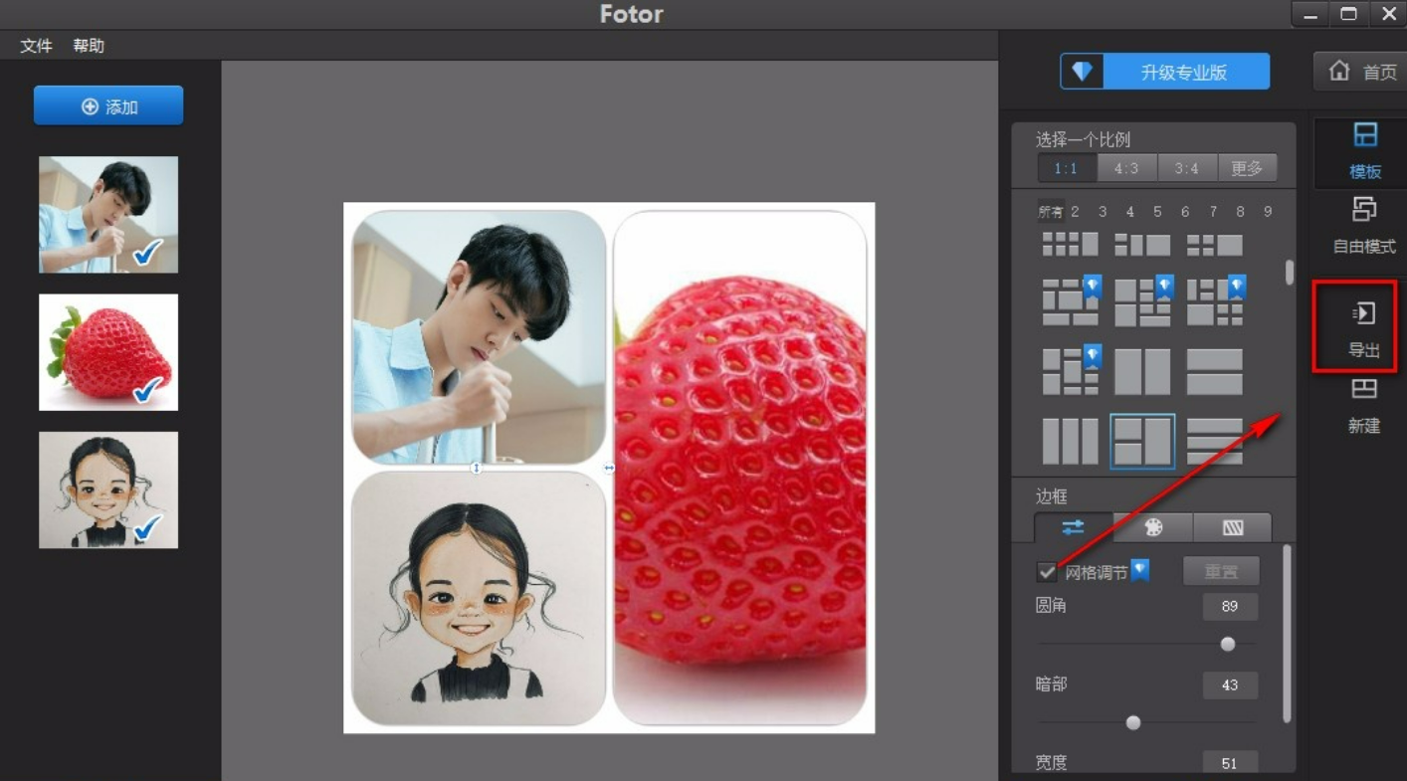Pick middle template in top partial row
The height and width of the screenshot is (781, 1407).
1142,244
